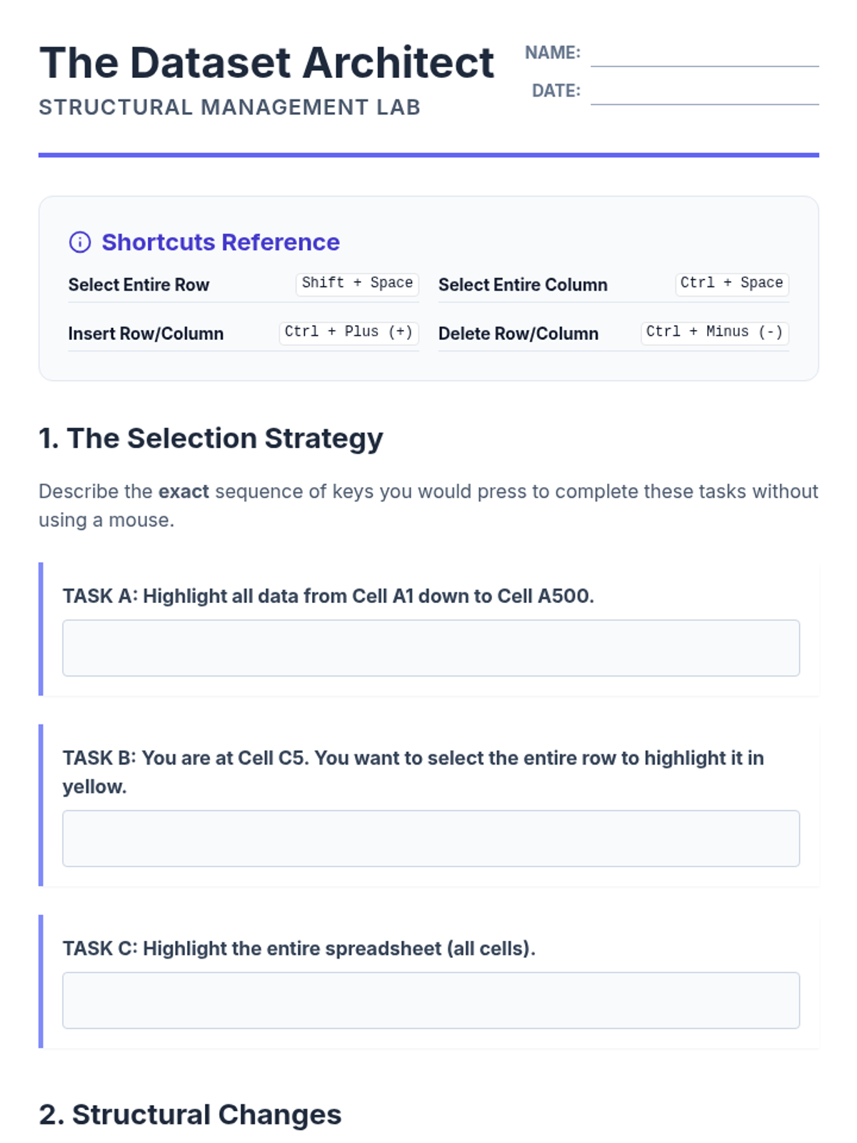The image size is (857, 1143).
Task: Focus the Task A answer box
Action: tap(431, 648)
